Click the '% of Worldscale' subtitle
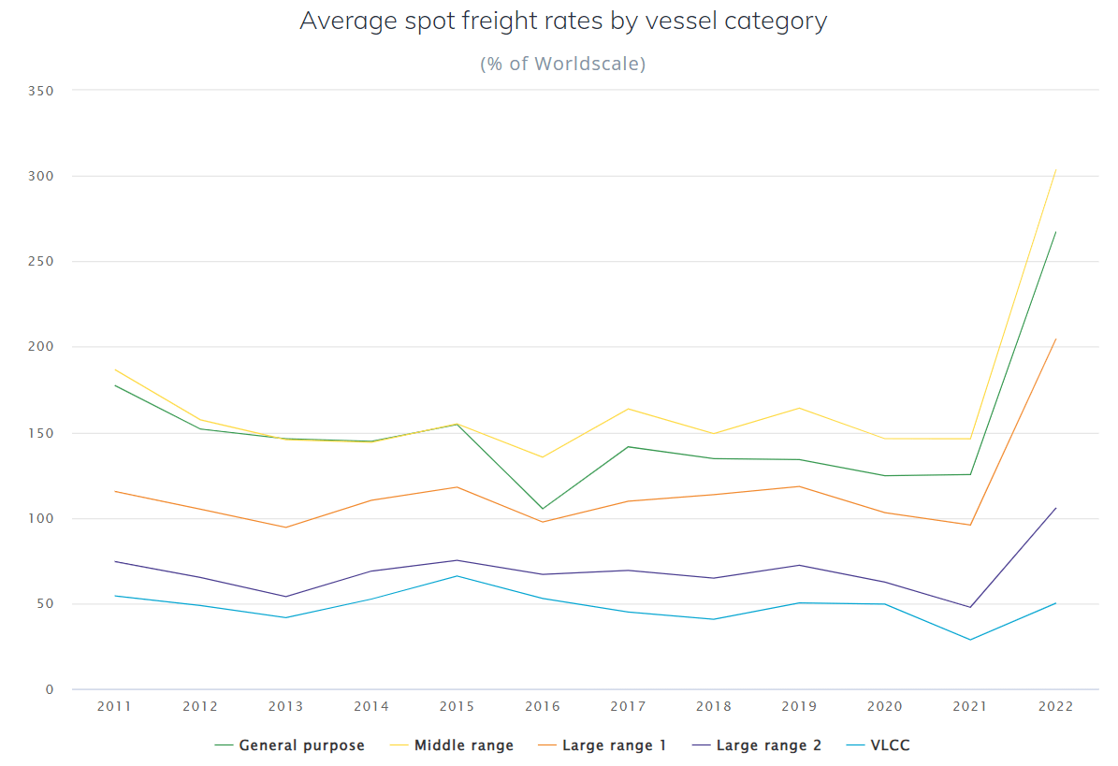Screen dimensions: 1118x766 563,65
